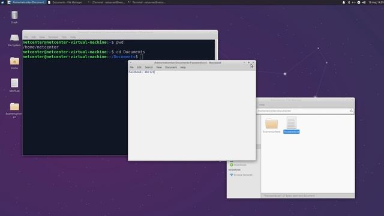
Task: Open the applications menu icon in top panel
Action: coord(2,2)
